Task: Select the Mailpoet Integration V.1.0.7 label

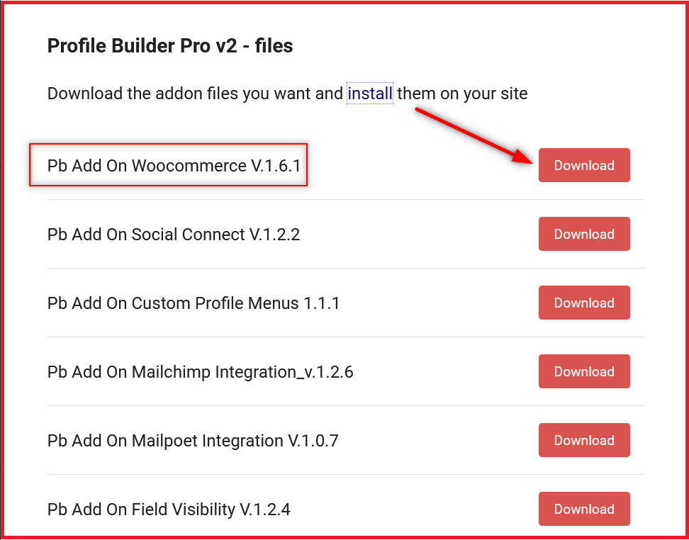Action: (x=193, y=441)
